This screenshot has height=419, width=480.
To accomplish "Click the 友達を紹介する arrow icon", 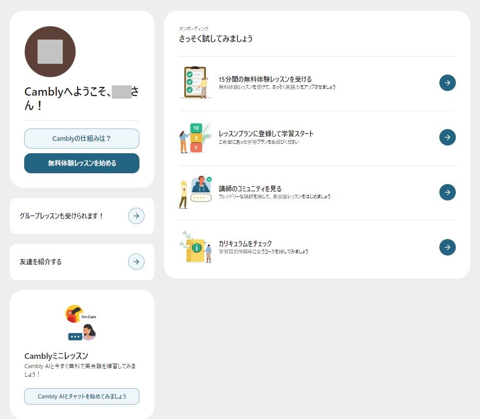I will [136, 262].
